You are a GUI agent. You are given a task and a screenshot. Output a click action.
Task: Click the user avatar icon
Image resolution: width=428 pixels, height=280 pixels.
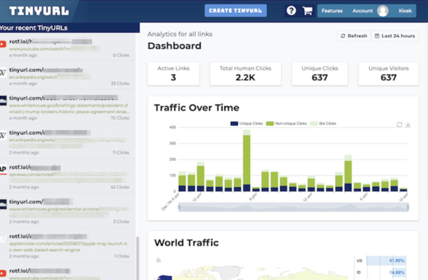[x=383, y=11]
